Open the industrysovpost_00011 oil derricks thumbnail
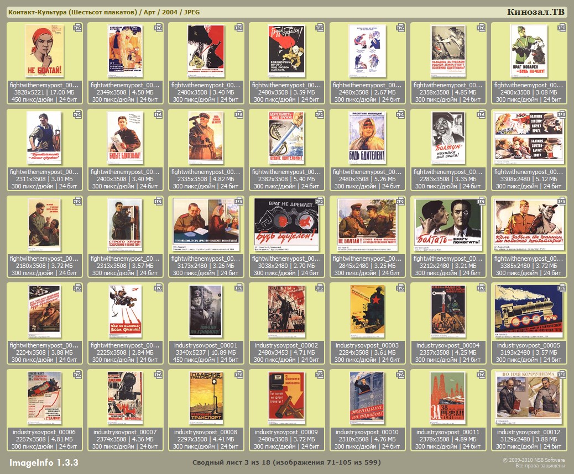Viewport: 574px width, 474px height. [x=448, y=398]
